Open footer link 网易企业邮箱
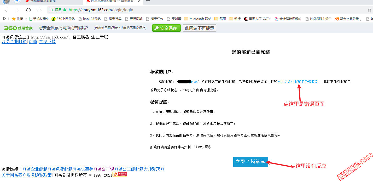 (x=35, y=169)
